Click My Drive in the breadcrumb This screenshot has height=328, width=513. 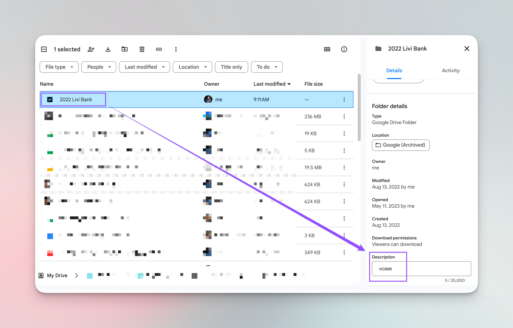coord(57,275)
